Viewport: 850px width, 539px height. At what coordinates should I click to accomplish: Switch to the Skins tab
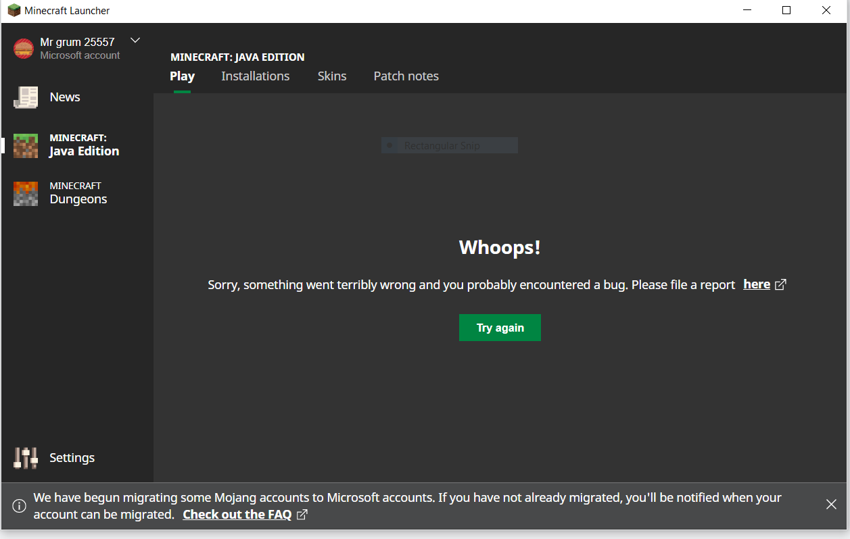pos(332,76)
